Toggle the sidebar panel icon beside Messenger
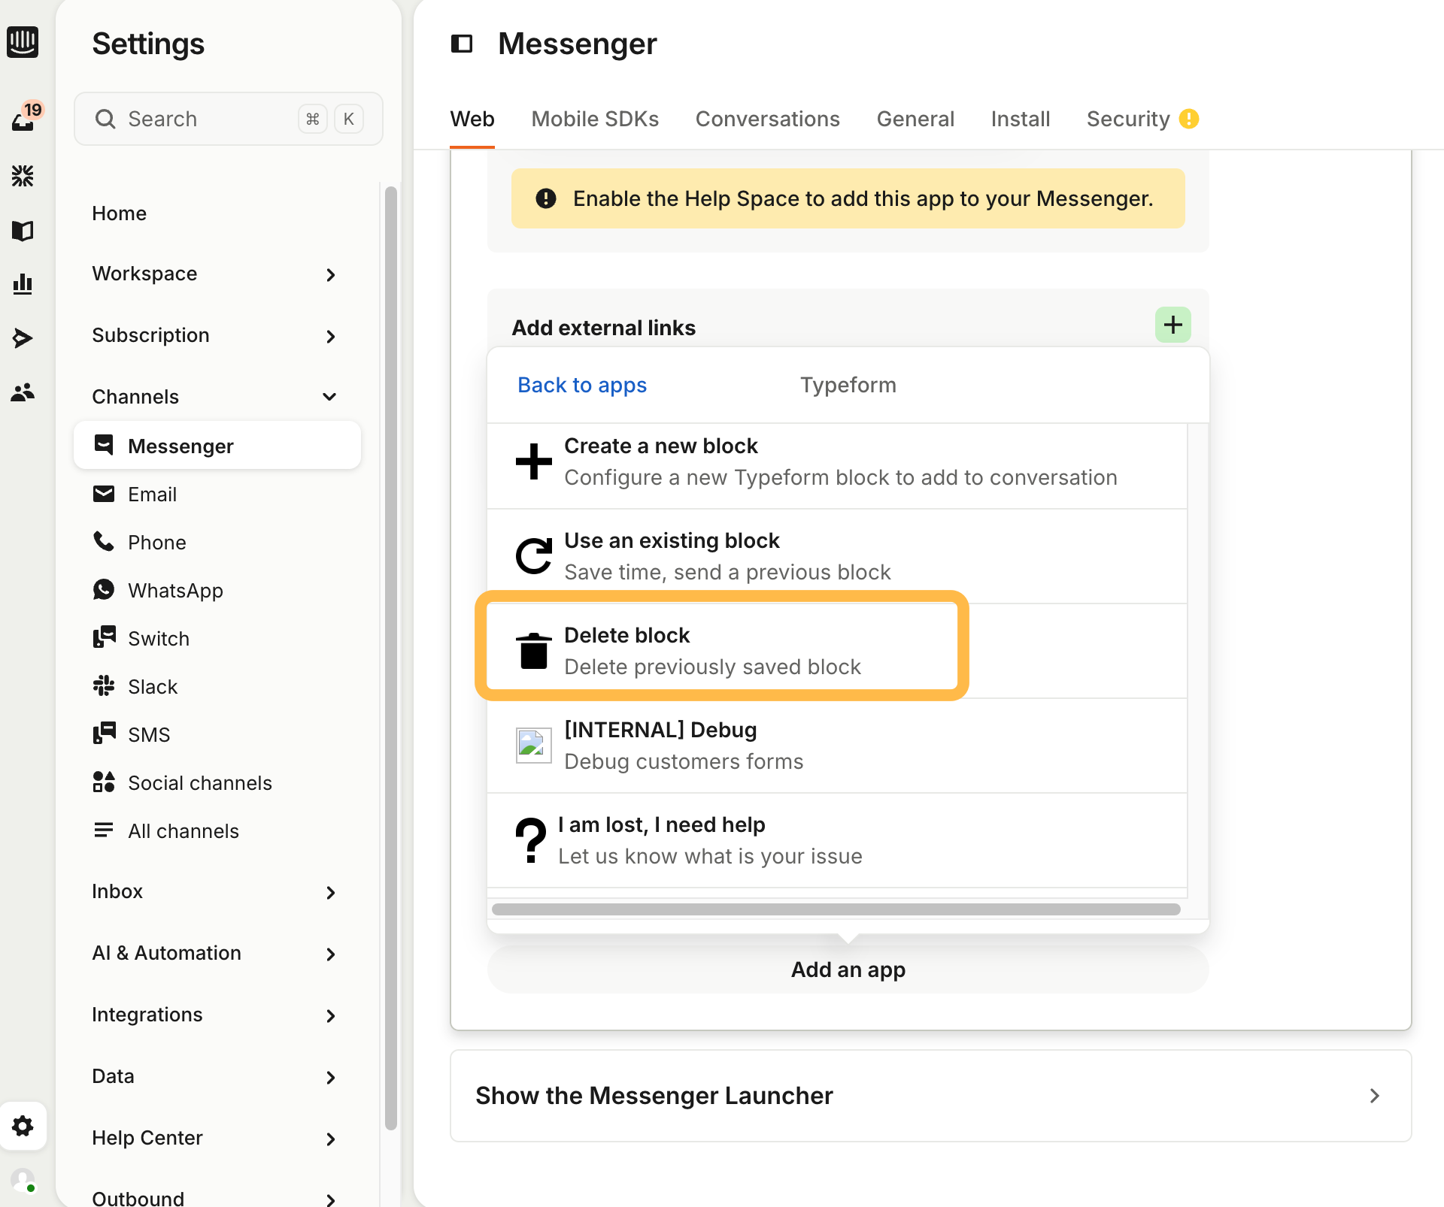 (x=462, y=44)
